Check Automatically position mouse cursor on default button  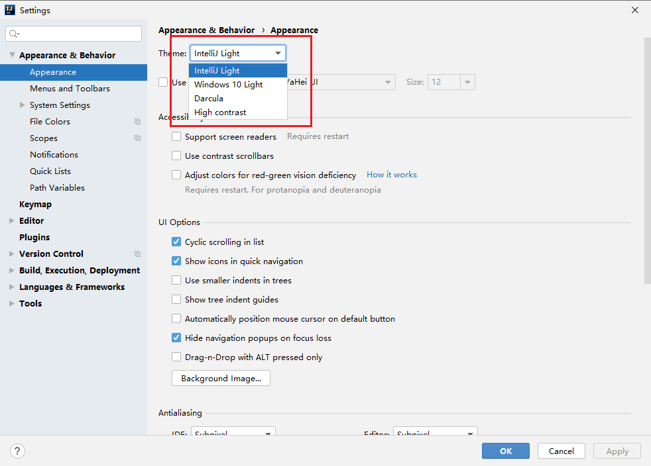pos(176,318)
